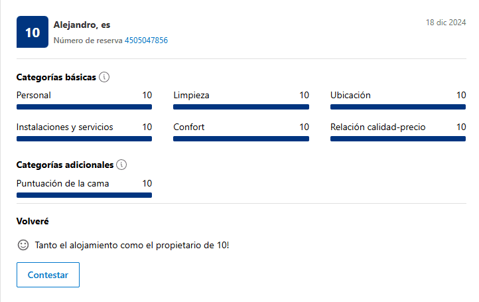479x302 pixels.
Task: Open reservation number 4505047856 link
Action: coord(146,40)
